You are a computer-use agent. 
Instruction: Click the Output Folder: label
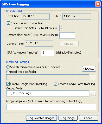pyautogui.click(x=15, y=88)
